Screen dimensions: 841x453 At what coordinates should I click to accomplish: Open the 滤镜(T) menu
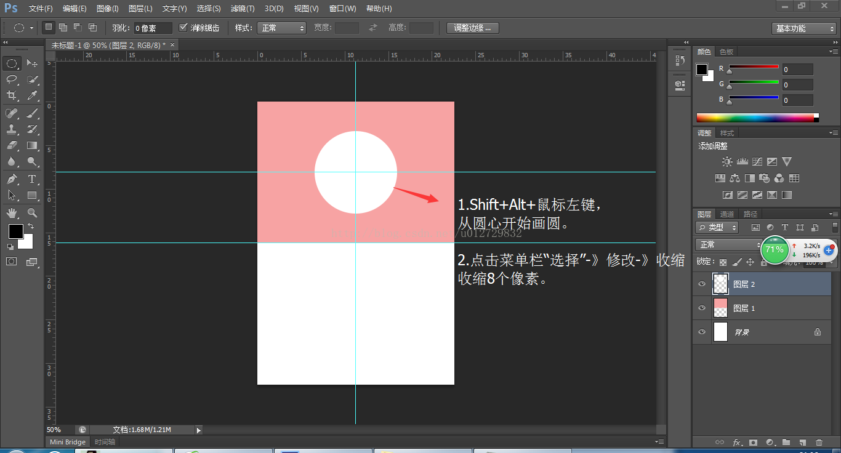click(x=243, y=9)
